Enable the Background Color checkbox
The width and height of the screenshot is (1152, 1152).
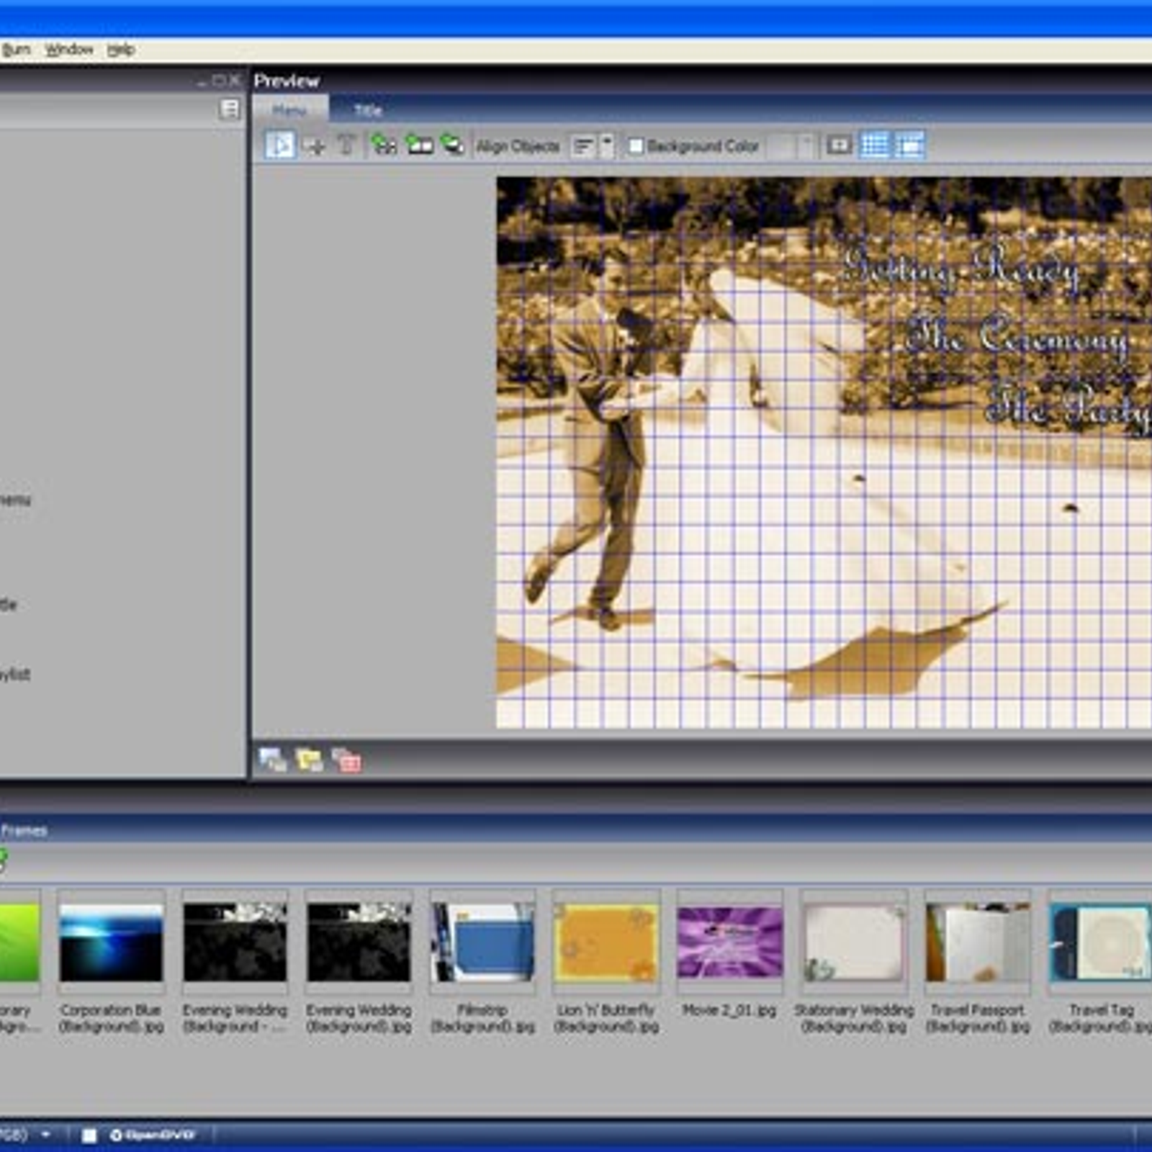636,146
